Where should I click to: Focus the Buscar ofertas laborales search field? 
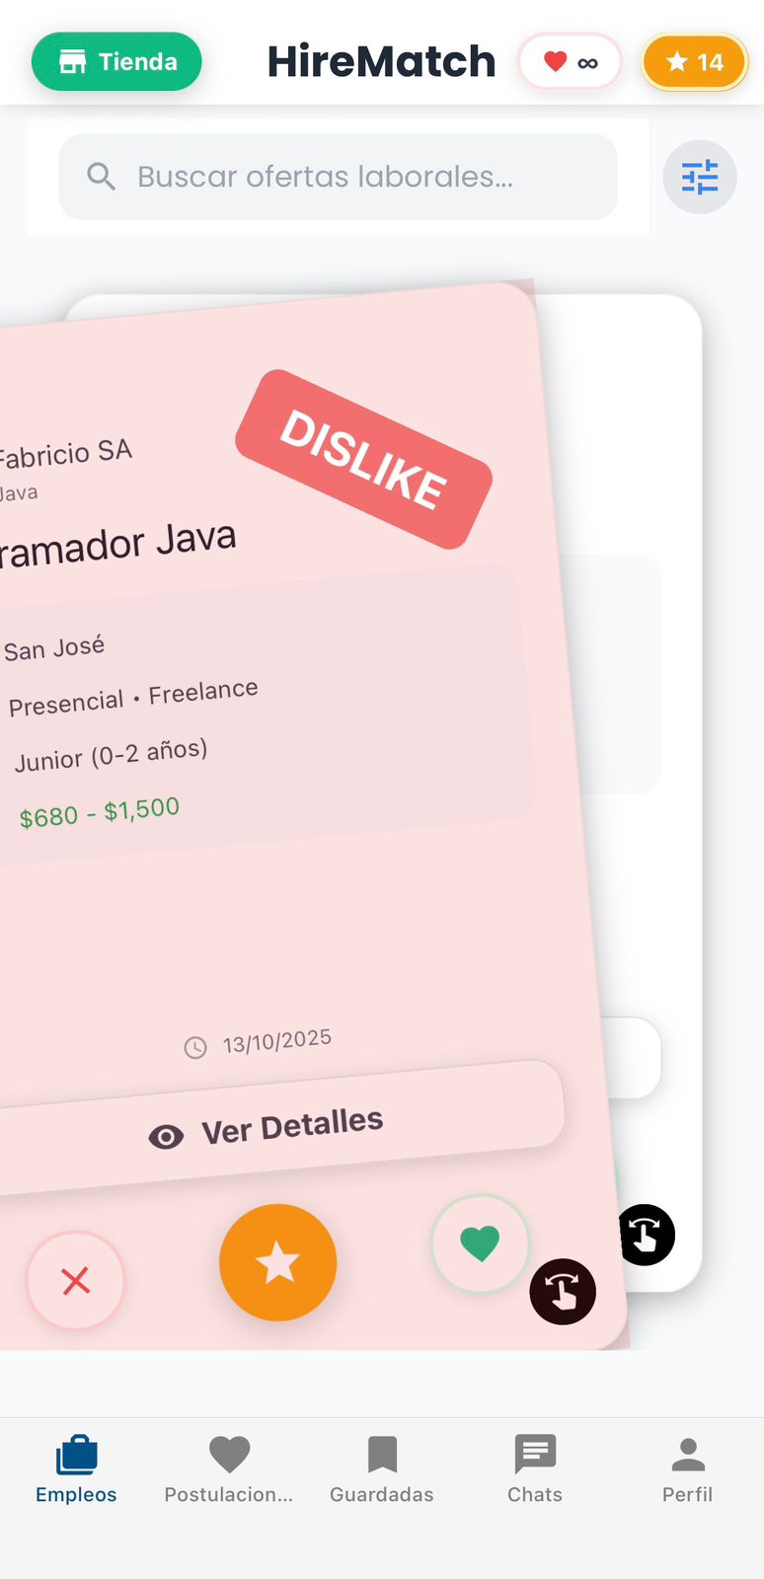point(338,177)
